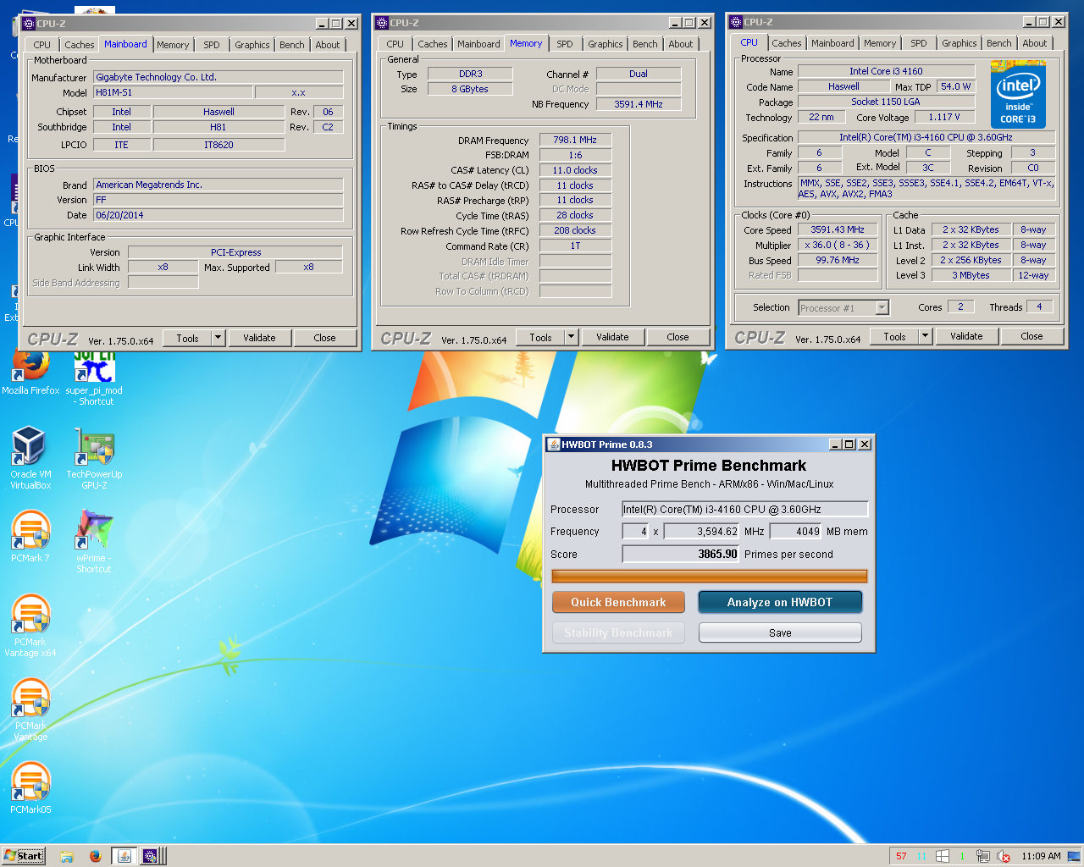Image resolution: width=1084 pixels, height=867 pixels.
Task: Click the Core Speed value 3591.43 MHz
Action: [838, 229]
